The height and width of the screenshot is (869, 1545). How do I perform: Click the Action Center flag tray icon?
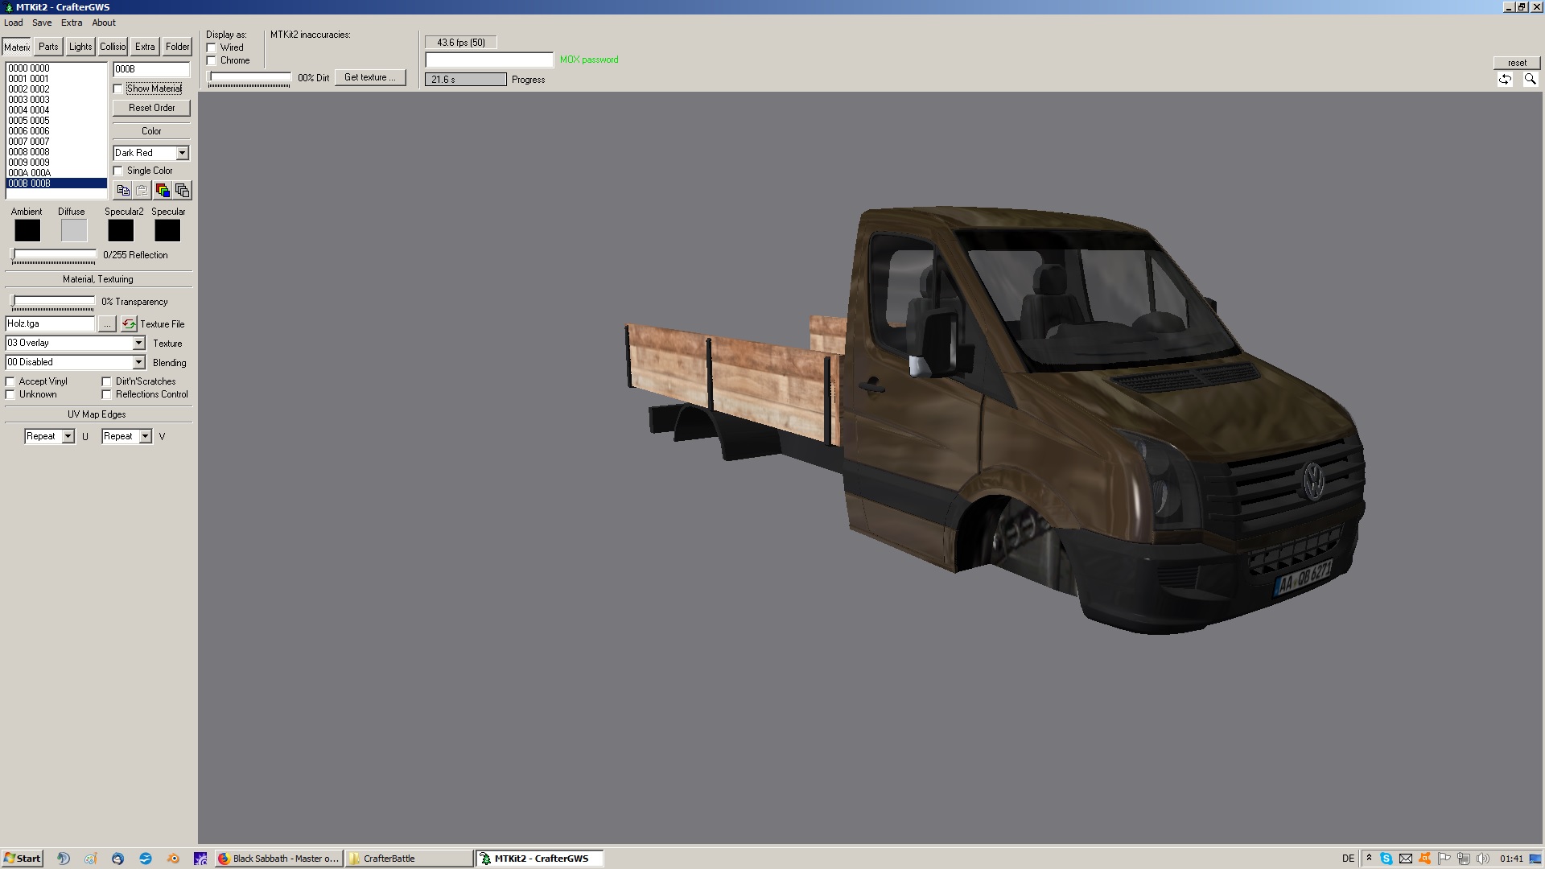pos(1444,859)
